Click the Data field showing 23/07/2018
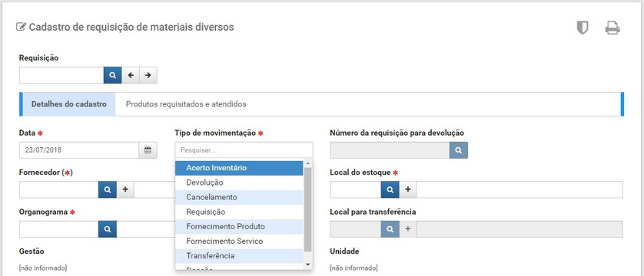The width and height of the screenshot is (644, 276). coord(79,150)
